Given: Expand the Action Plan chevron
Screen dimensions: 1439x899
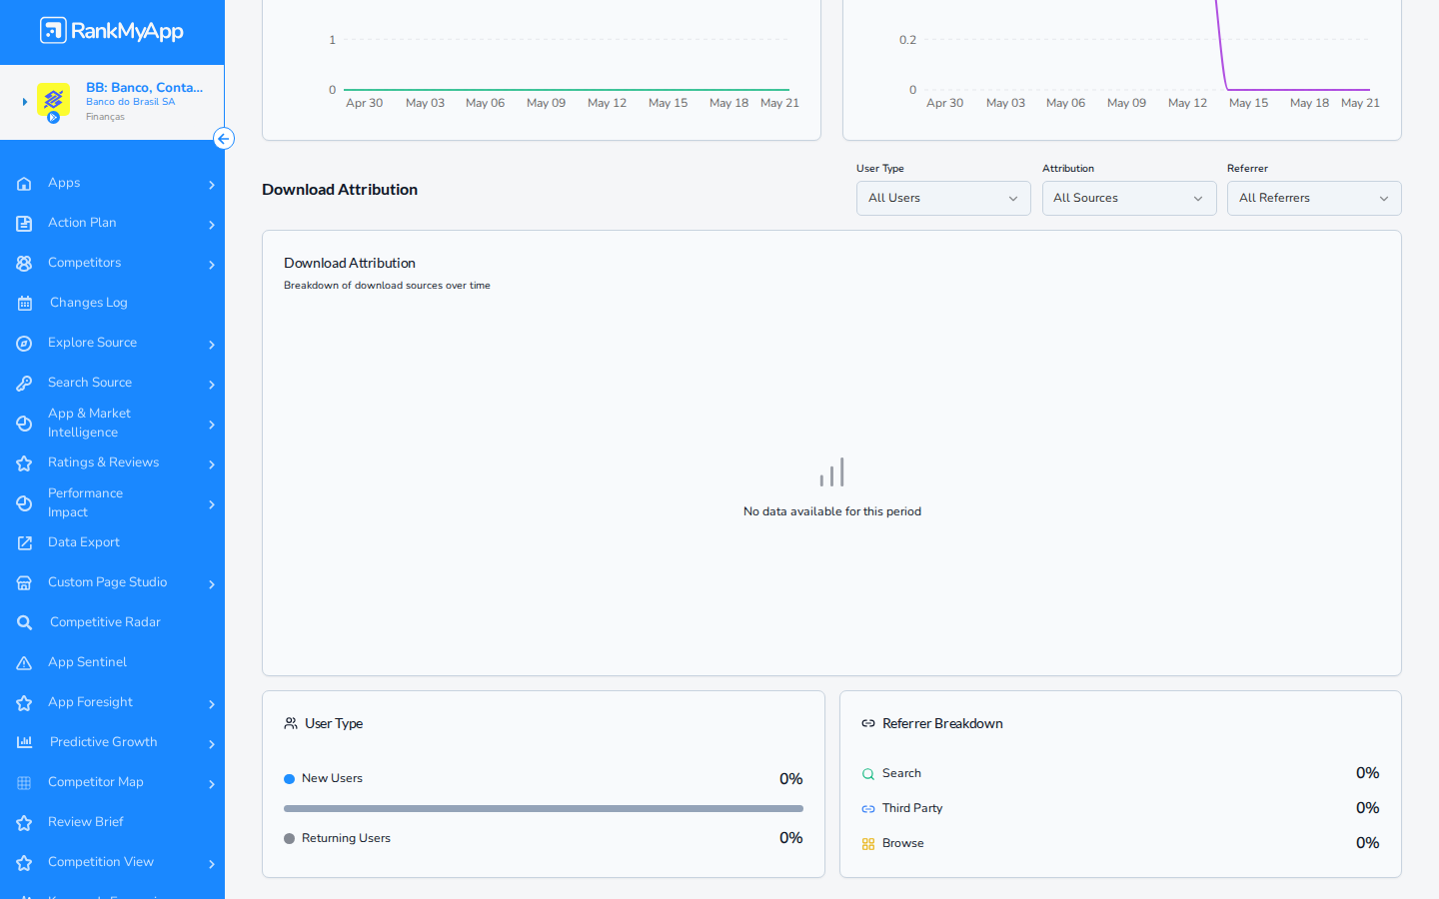Looking at the screenshot, I should [212, 225].
